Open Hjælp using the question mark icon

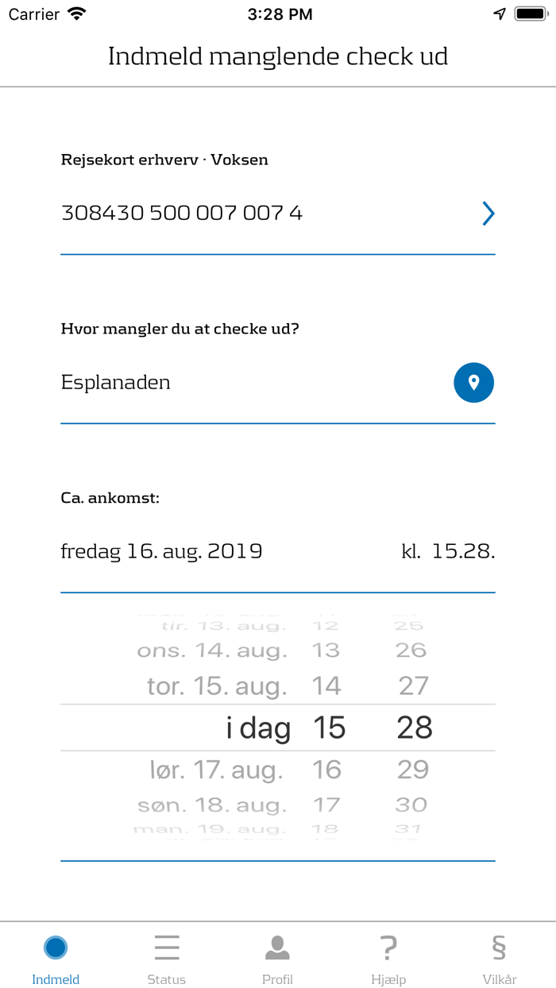pyautogui.click(x=388, y=947)
